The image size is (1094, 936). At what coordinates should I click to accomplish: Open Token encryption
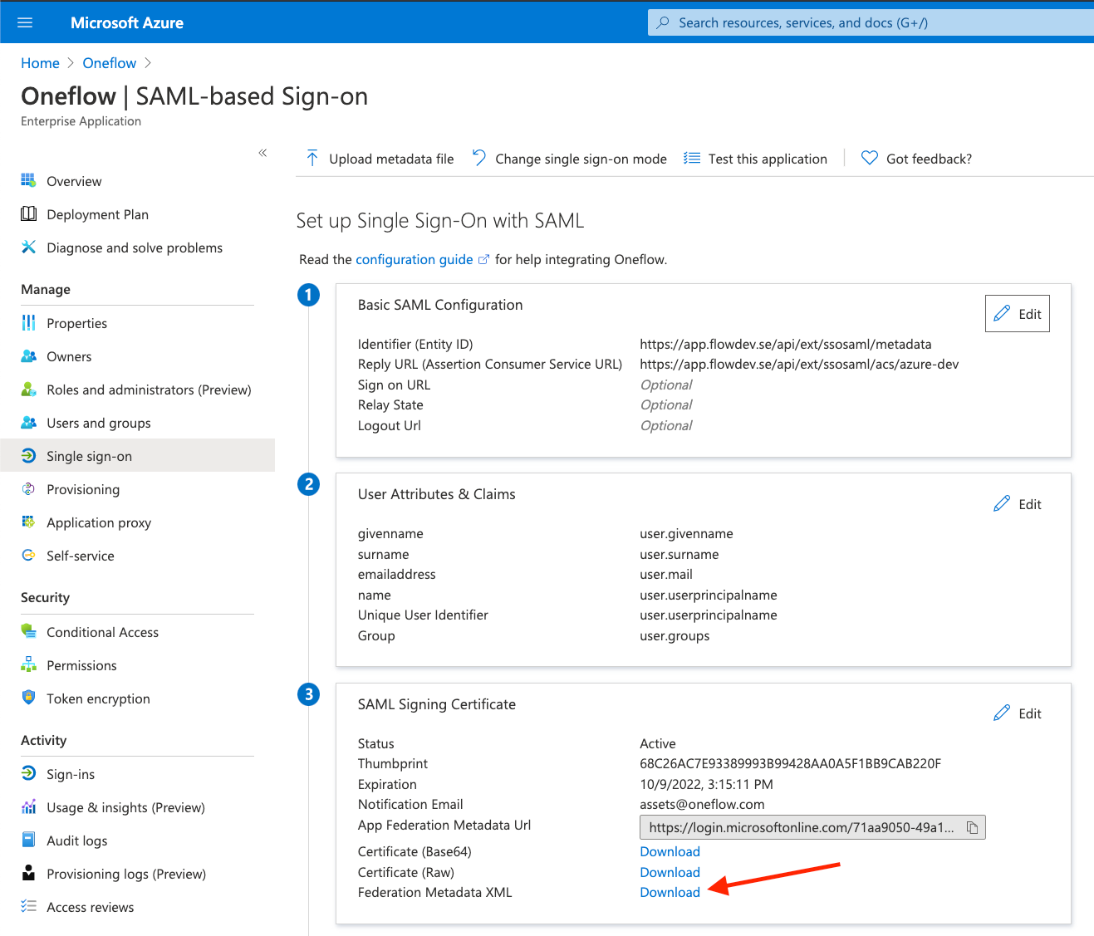[98, 698]
